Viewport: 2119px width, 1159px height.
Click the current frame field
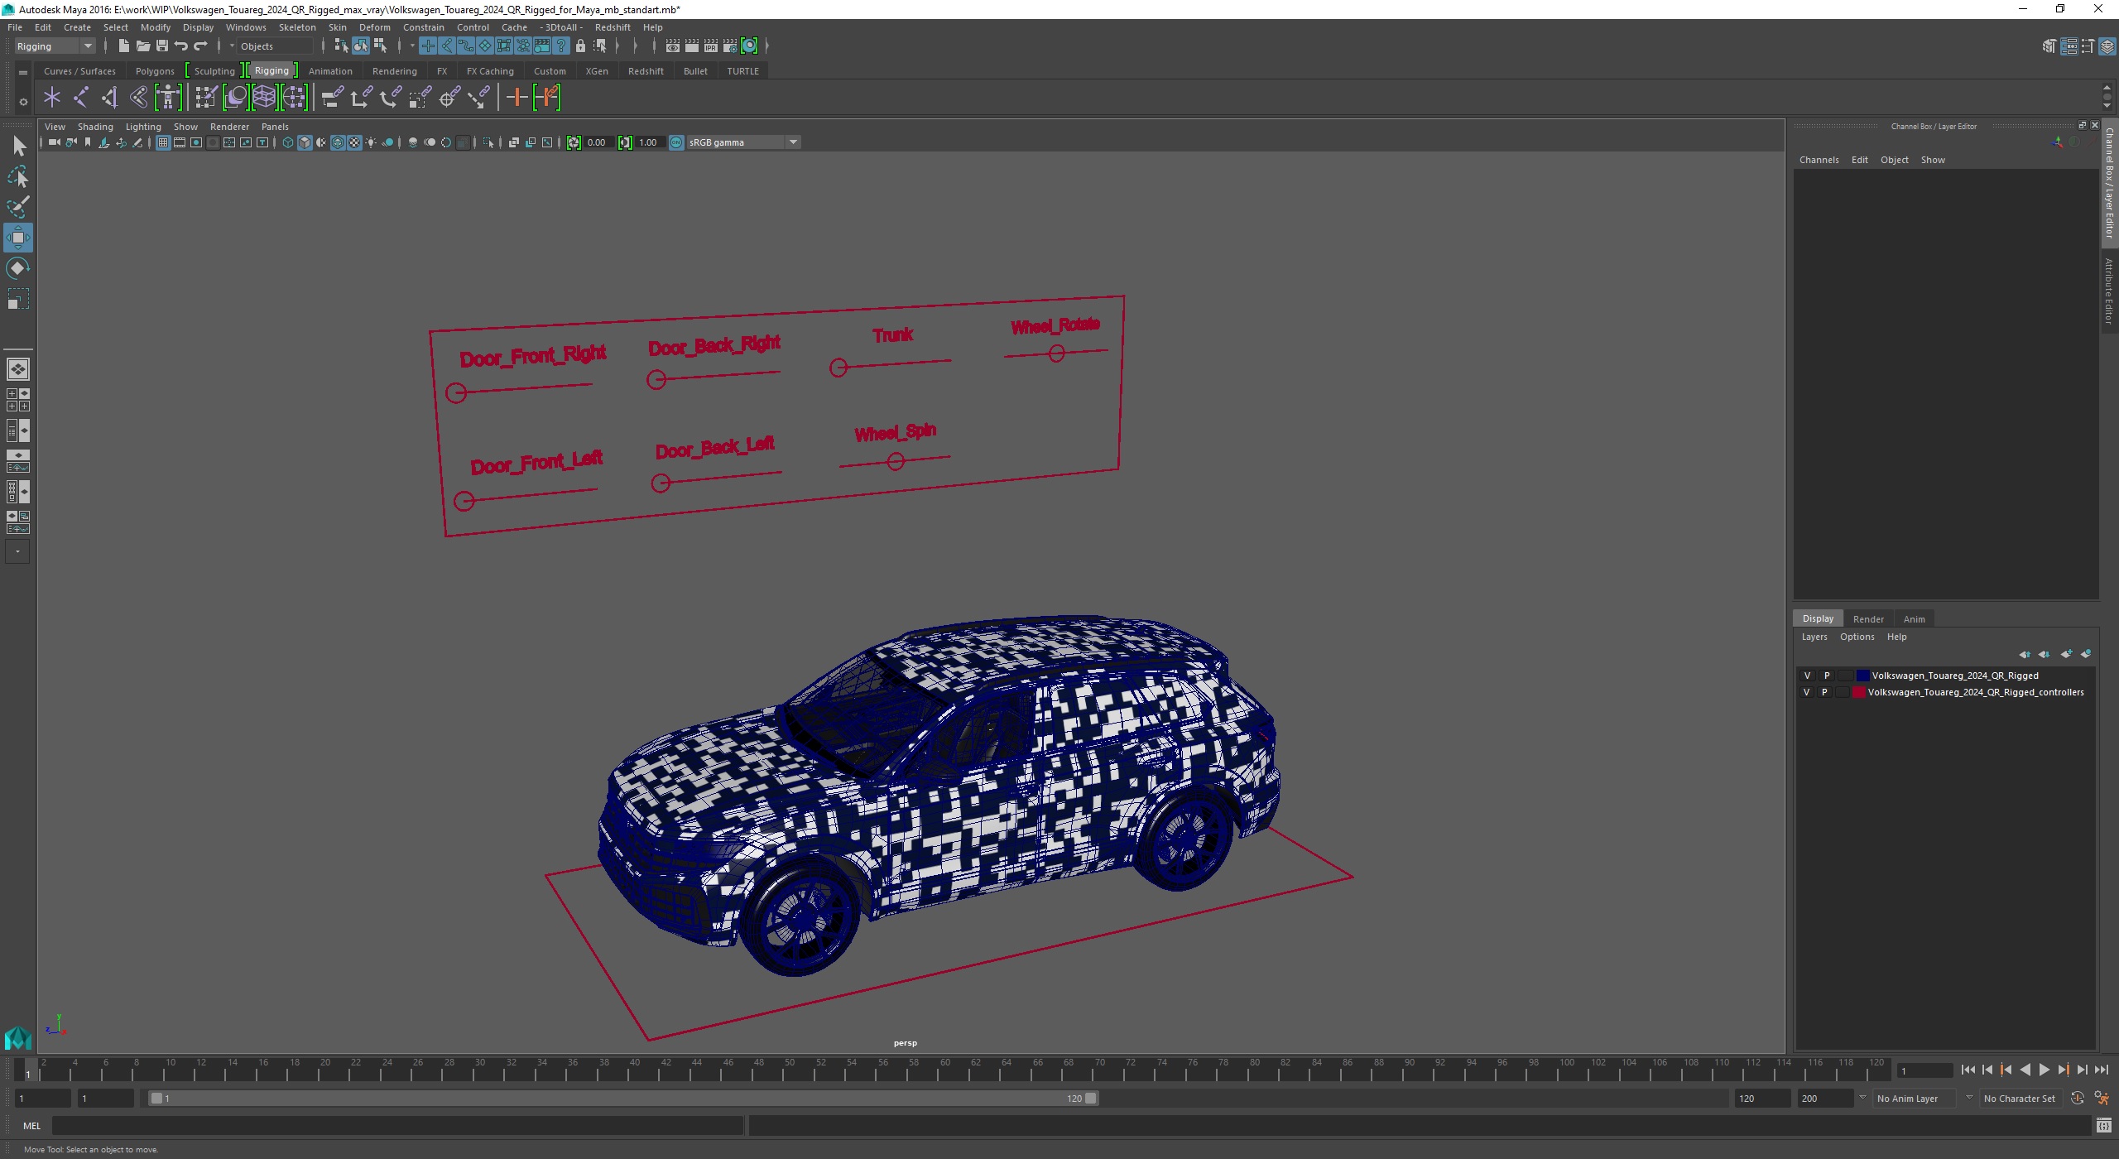(1924, 1071)
